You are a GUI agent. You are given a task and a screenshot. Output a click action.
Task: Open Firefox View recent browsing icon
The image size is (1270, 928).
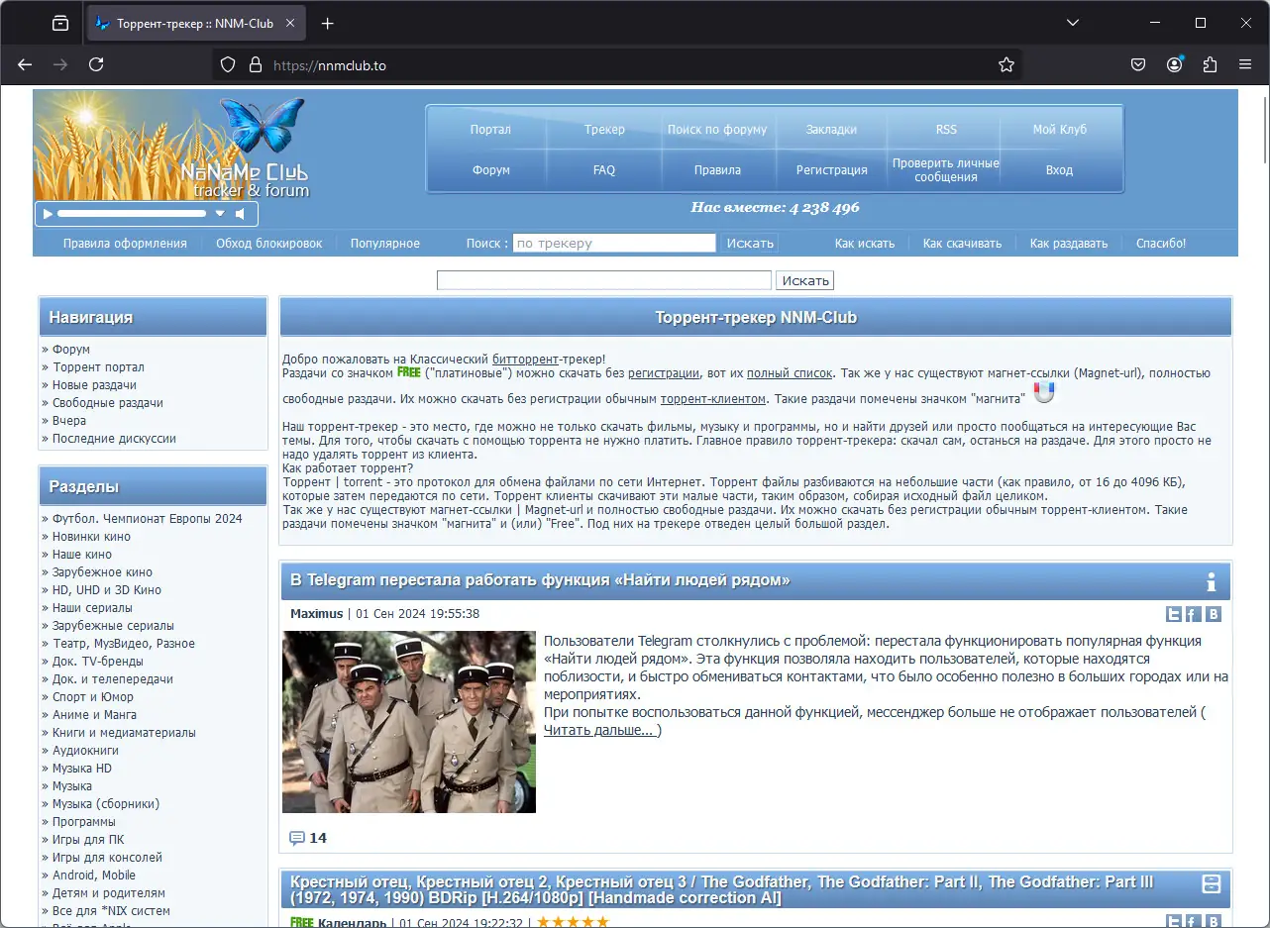pos(60,23)
